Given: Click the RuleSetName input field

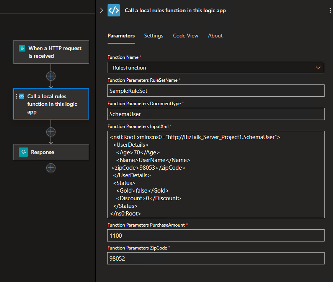Looking at the screenshot, I should click(216, 91).
